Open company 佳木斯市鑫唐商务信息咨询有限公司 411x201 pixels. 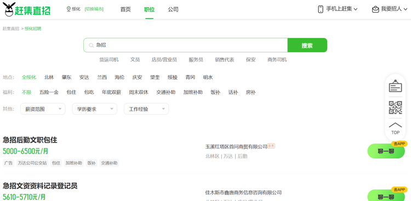click(243, 193)
